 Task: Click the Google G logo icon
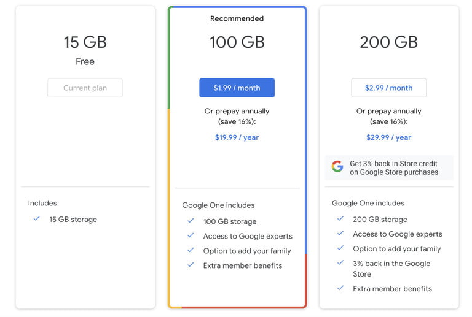(x=337, y=166)
